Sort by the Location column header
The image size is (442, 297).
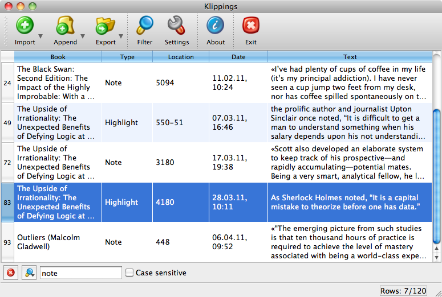[181, 57]
